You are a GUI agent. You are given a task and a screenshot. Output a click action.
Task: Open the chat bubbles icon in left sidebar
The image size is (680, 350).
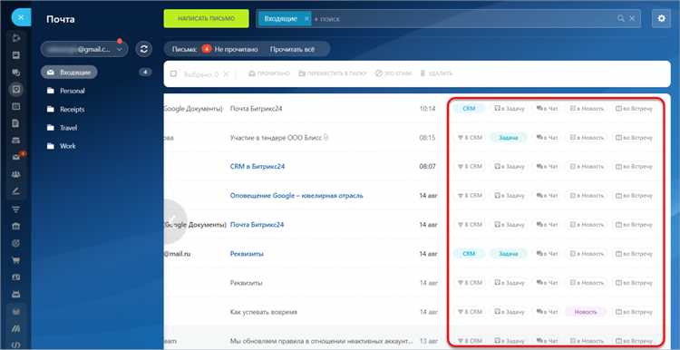(x=16, y=73)
